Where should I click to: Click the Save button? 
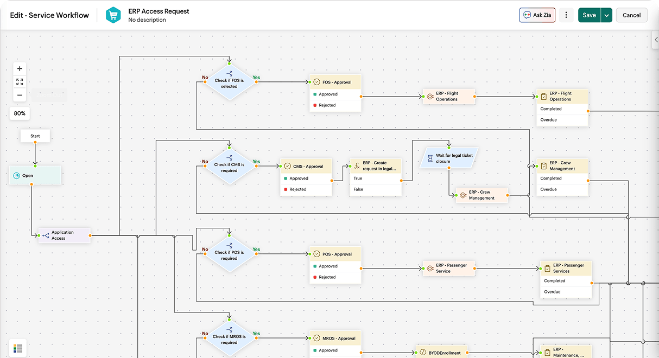click(x=589, y=15)
